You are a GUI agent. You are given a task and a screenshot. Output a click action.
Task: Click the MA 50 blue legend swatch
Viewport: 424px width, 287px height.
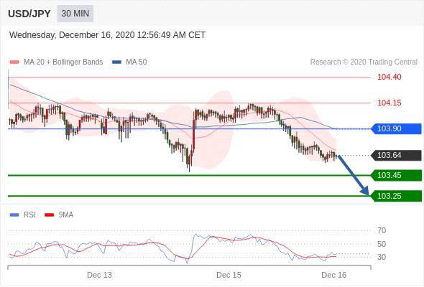click(116, 62)
